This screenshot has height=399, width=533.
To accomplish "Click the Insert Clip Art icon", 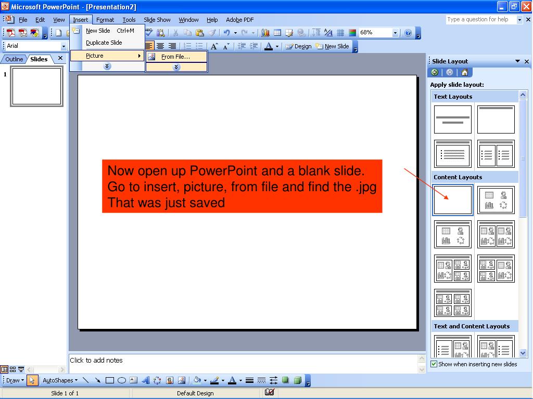I will pos(170,380).
